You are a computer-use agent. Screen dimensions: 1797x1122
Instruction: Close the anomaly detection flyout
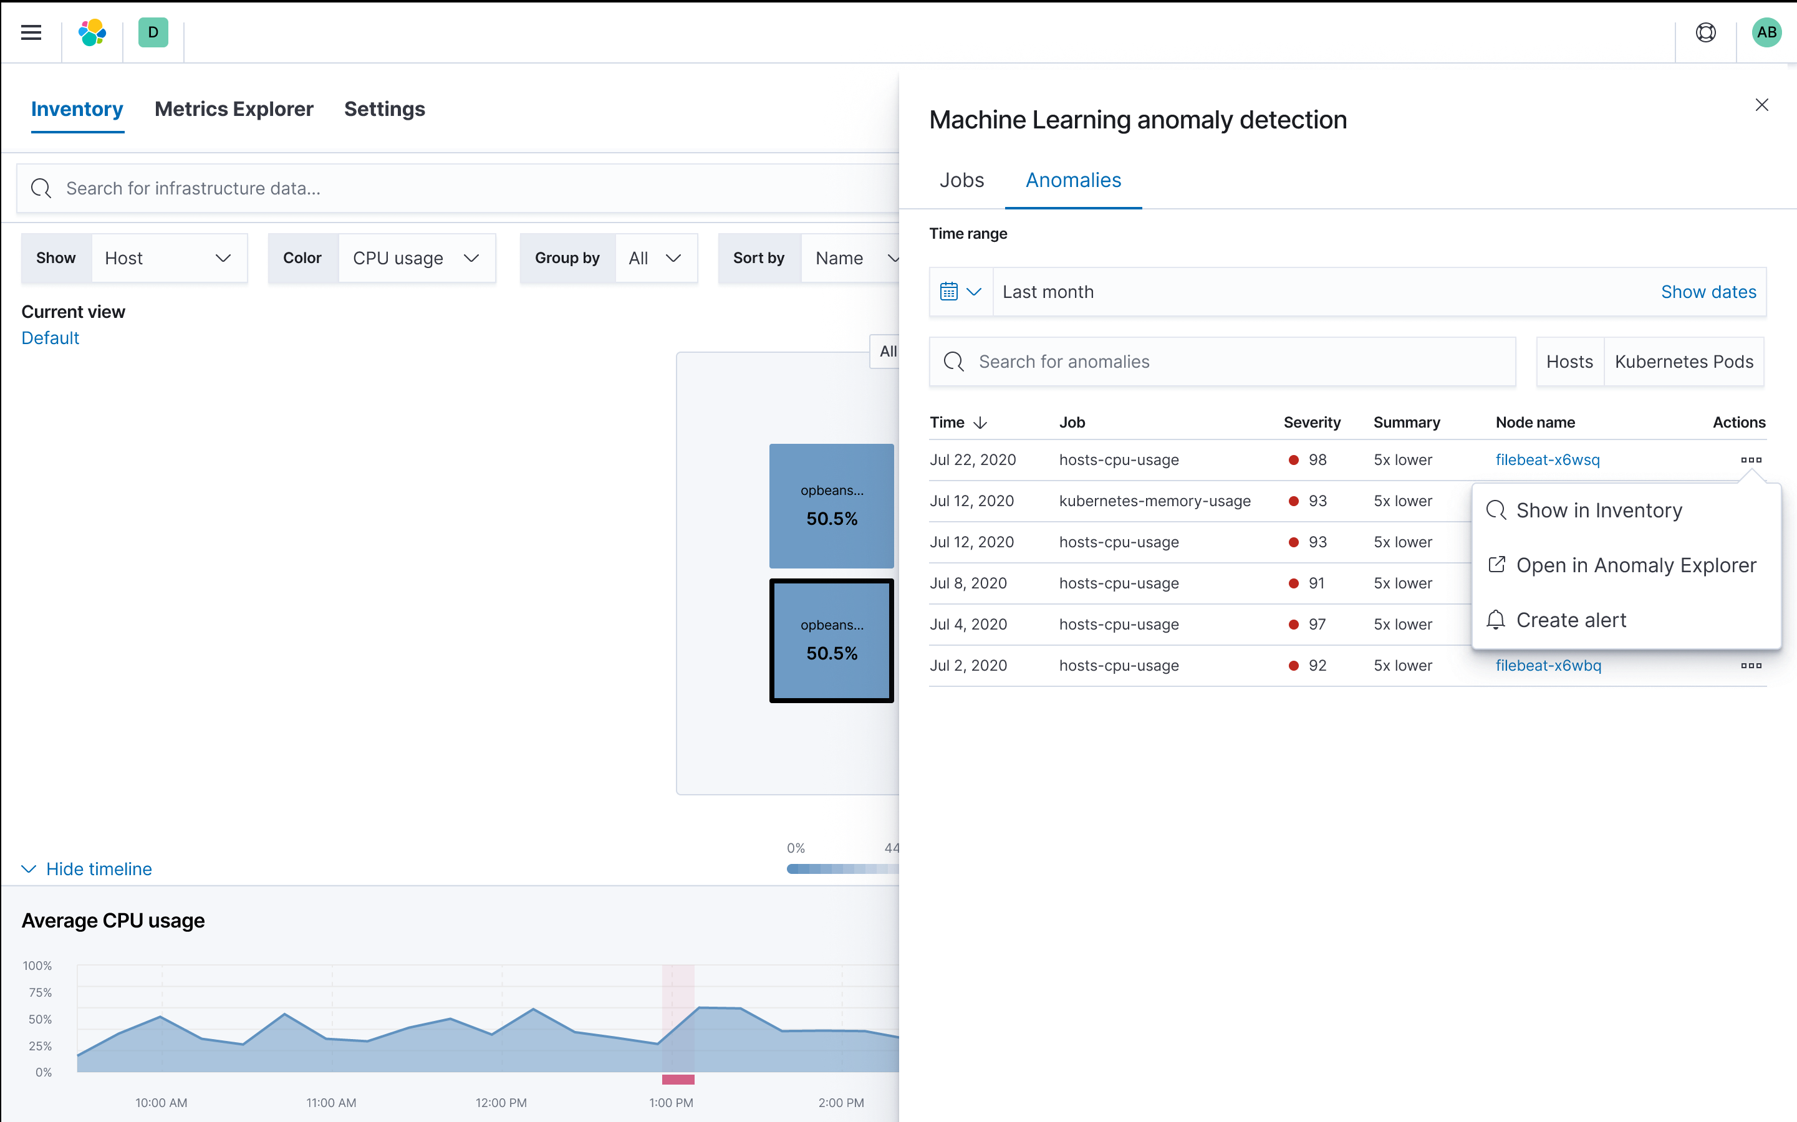tap(1761, 105)
